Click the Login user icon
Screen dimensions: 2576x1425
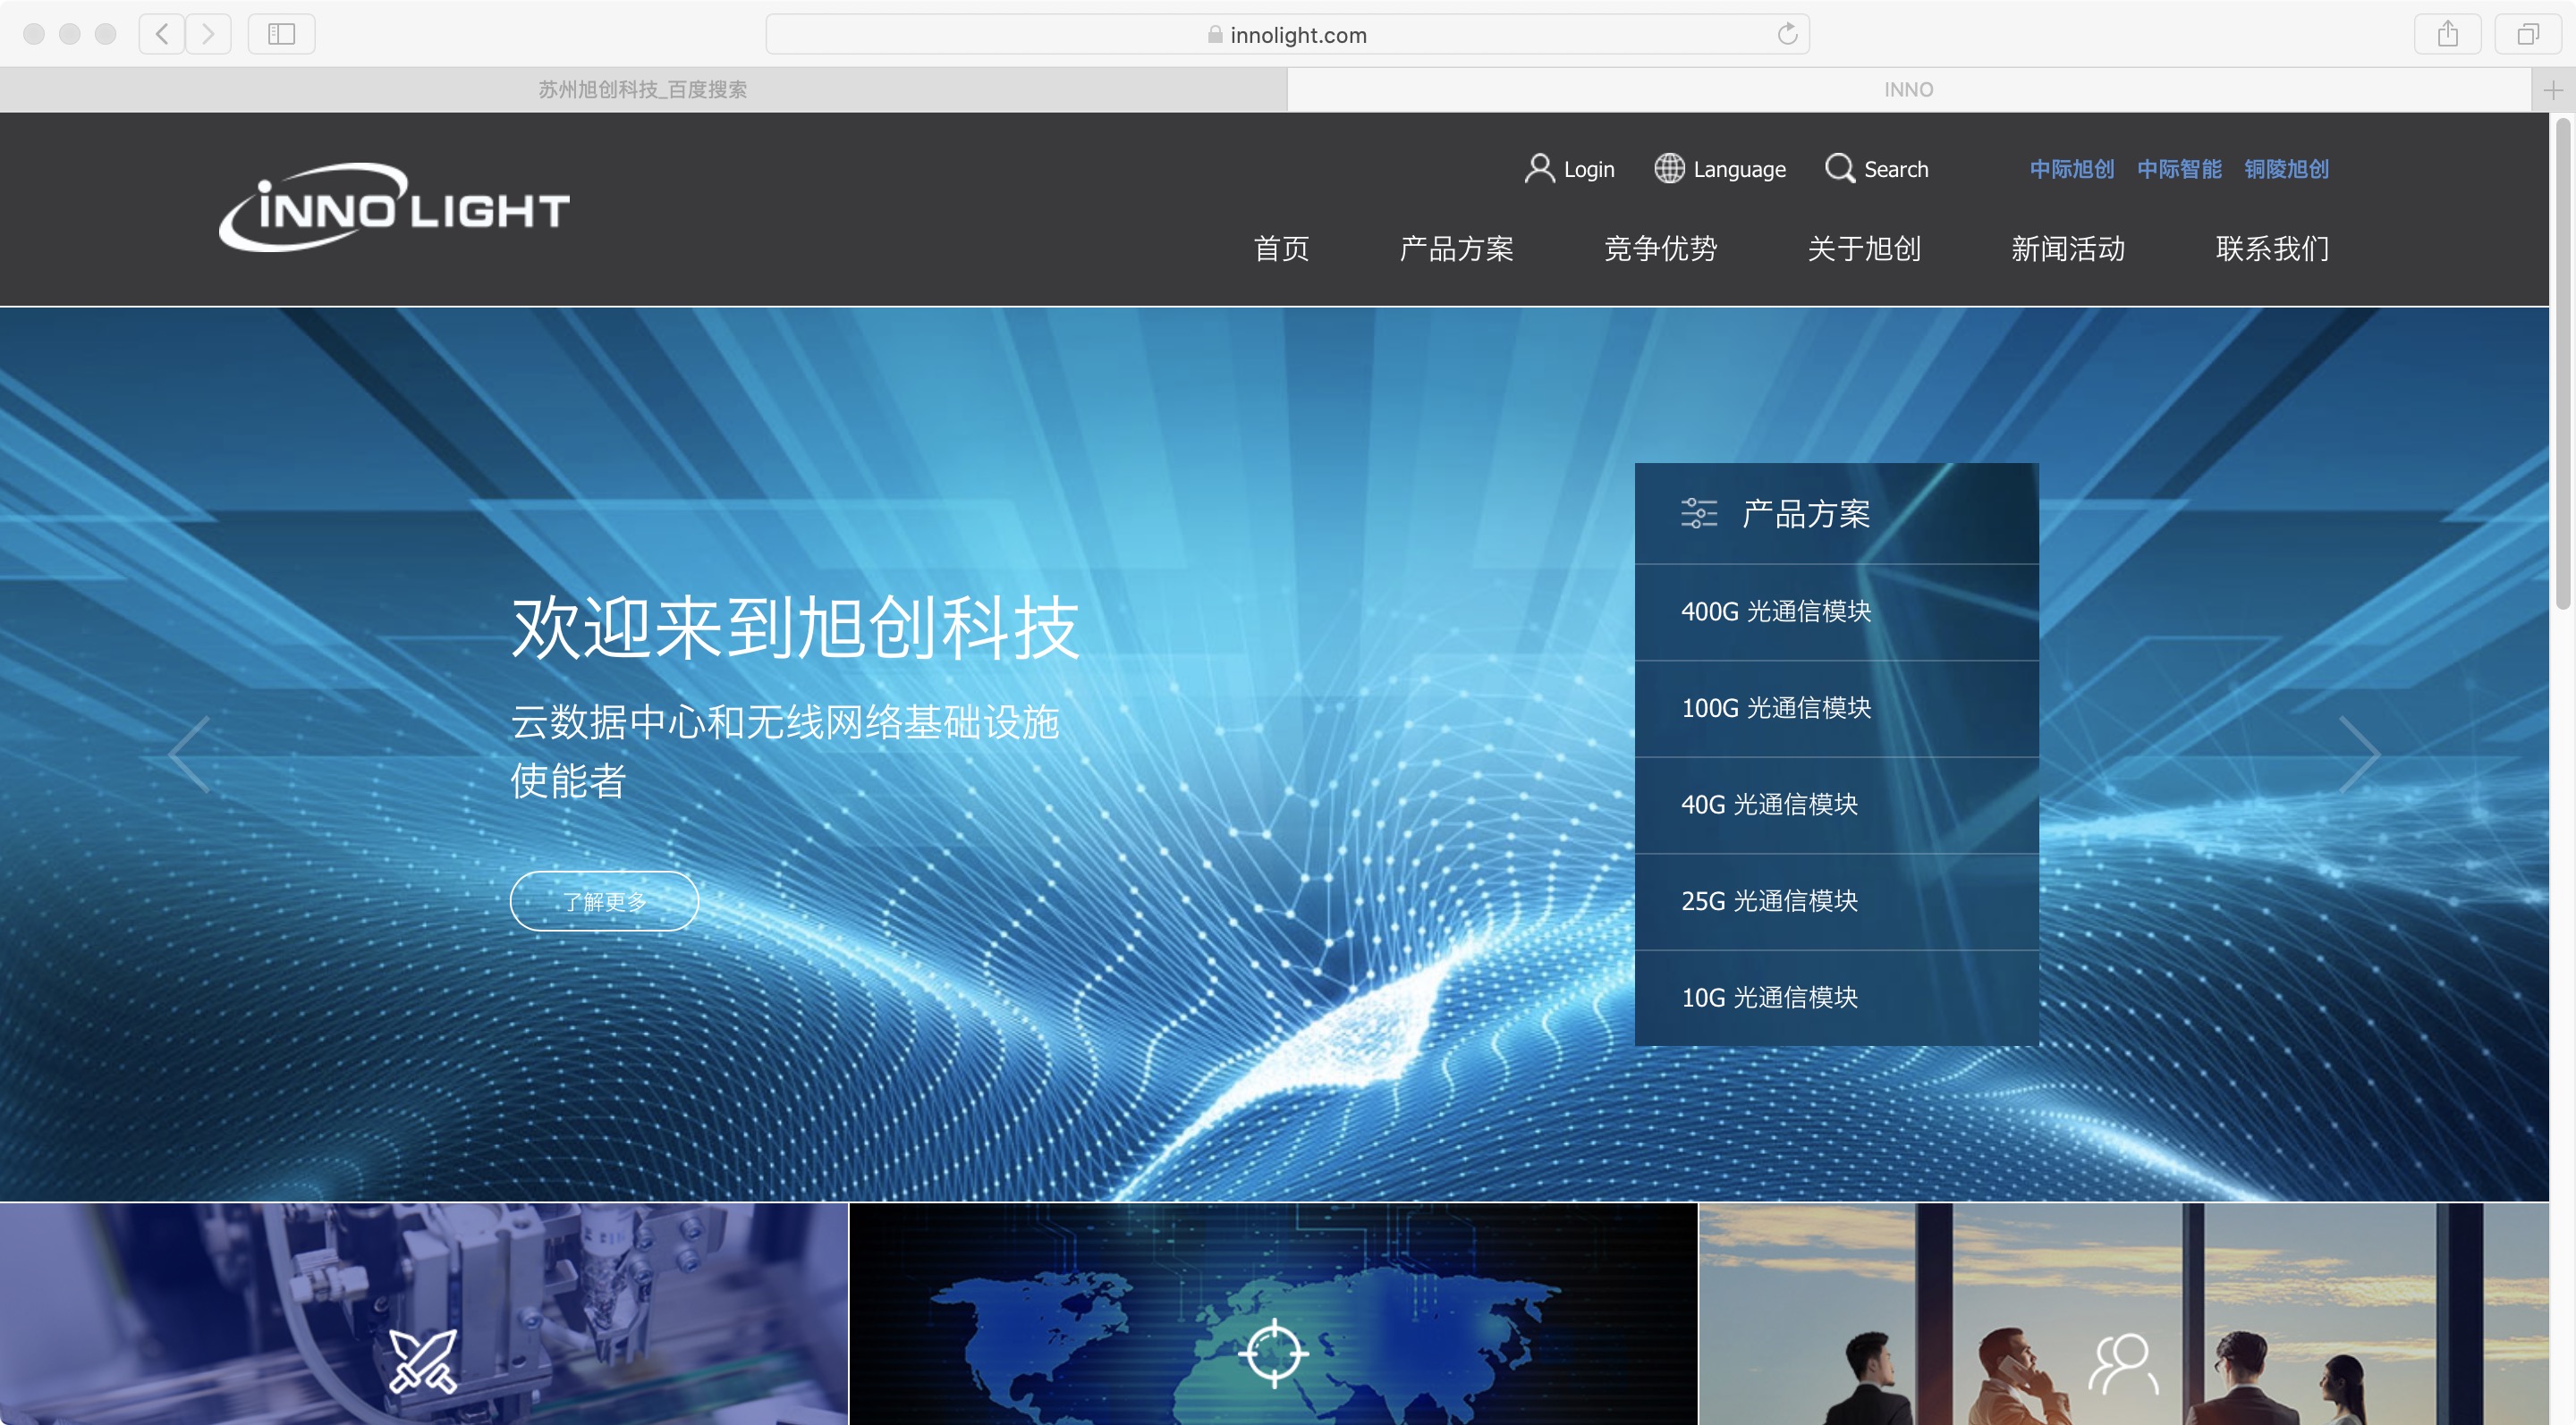click(1539, 168)
